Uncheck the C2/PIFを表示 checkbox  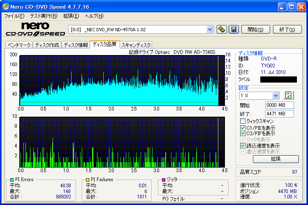click(x=243, y=134)
